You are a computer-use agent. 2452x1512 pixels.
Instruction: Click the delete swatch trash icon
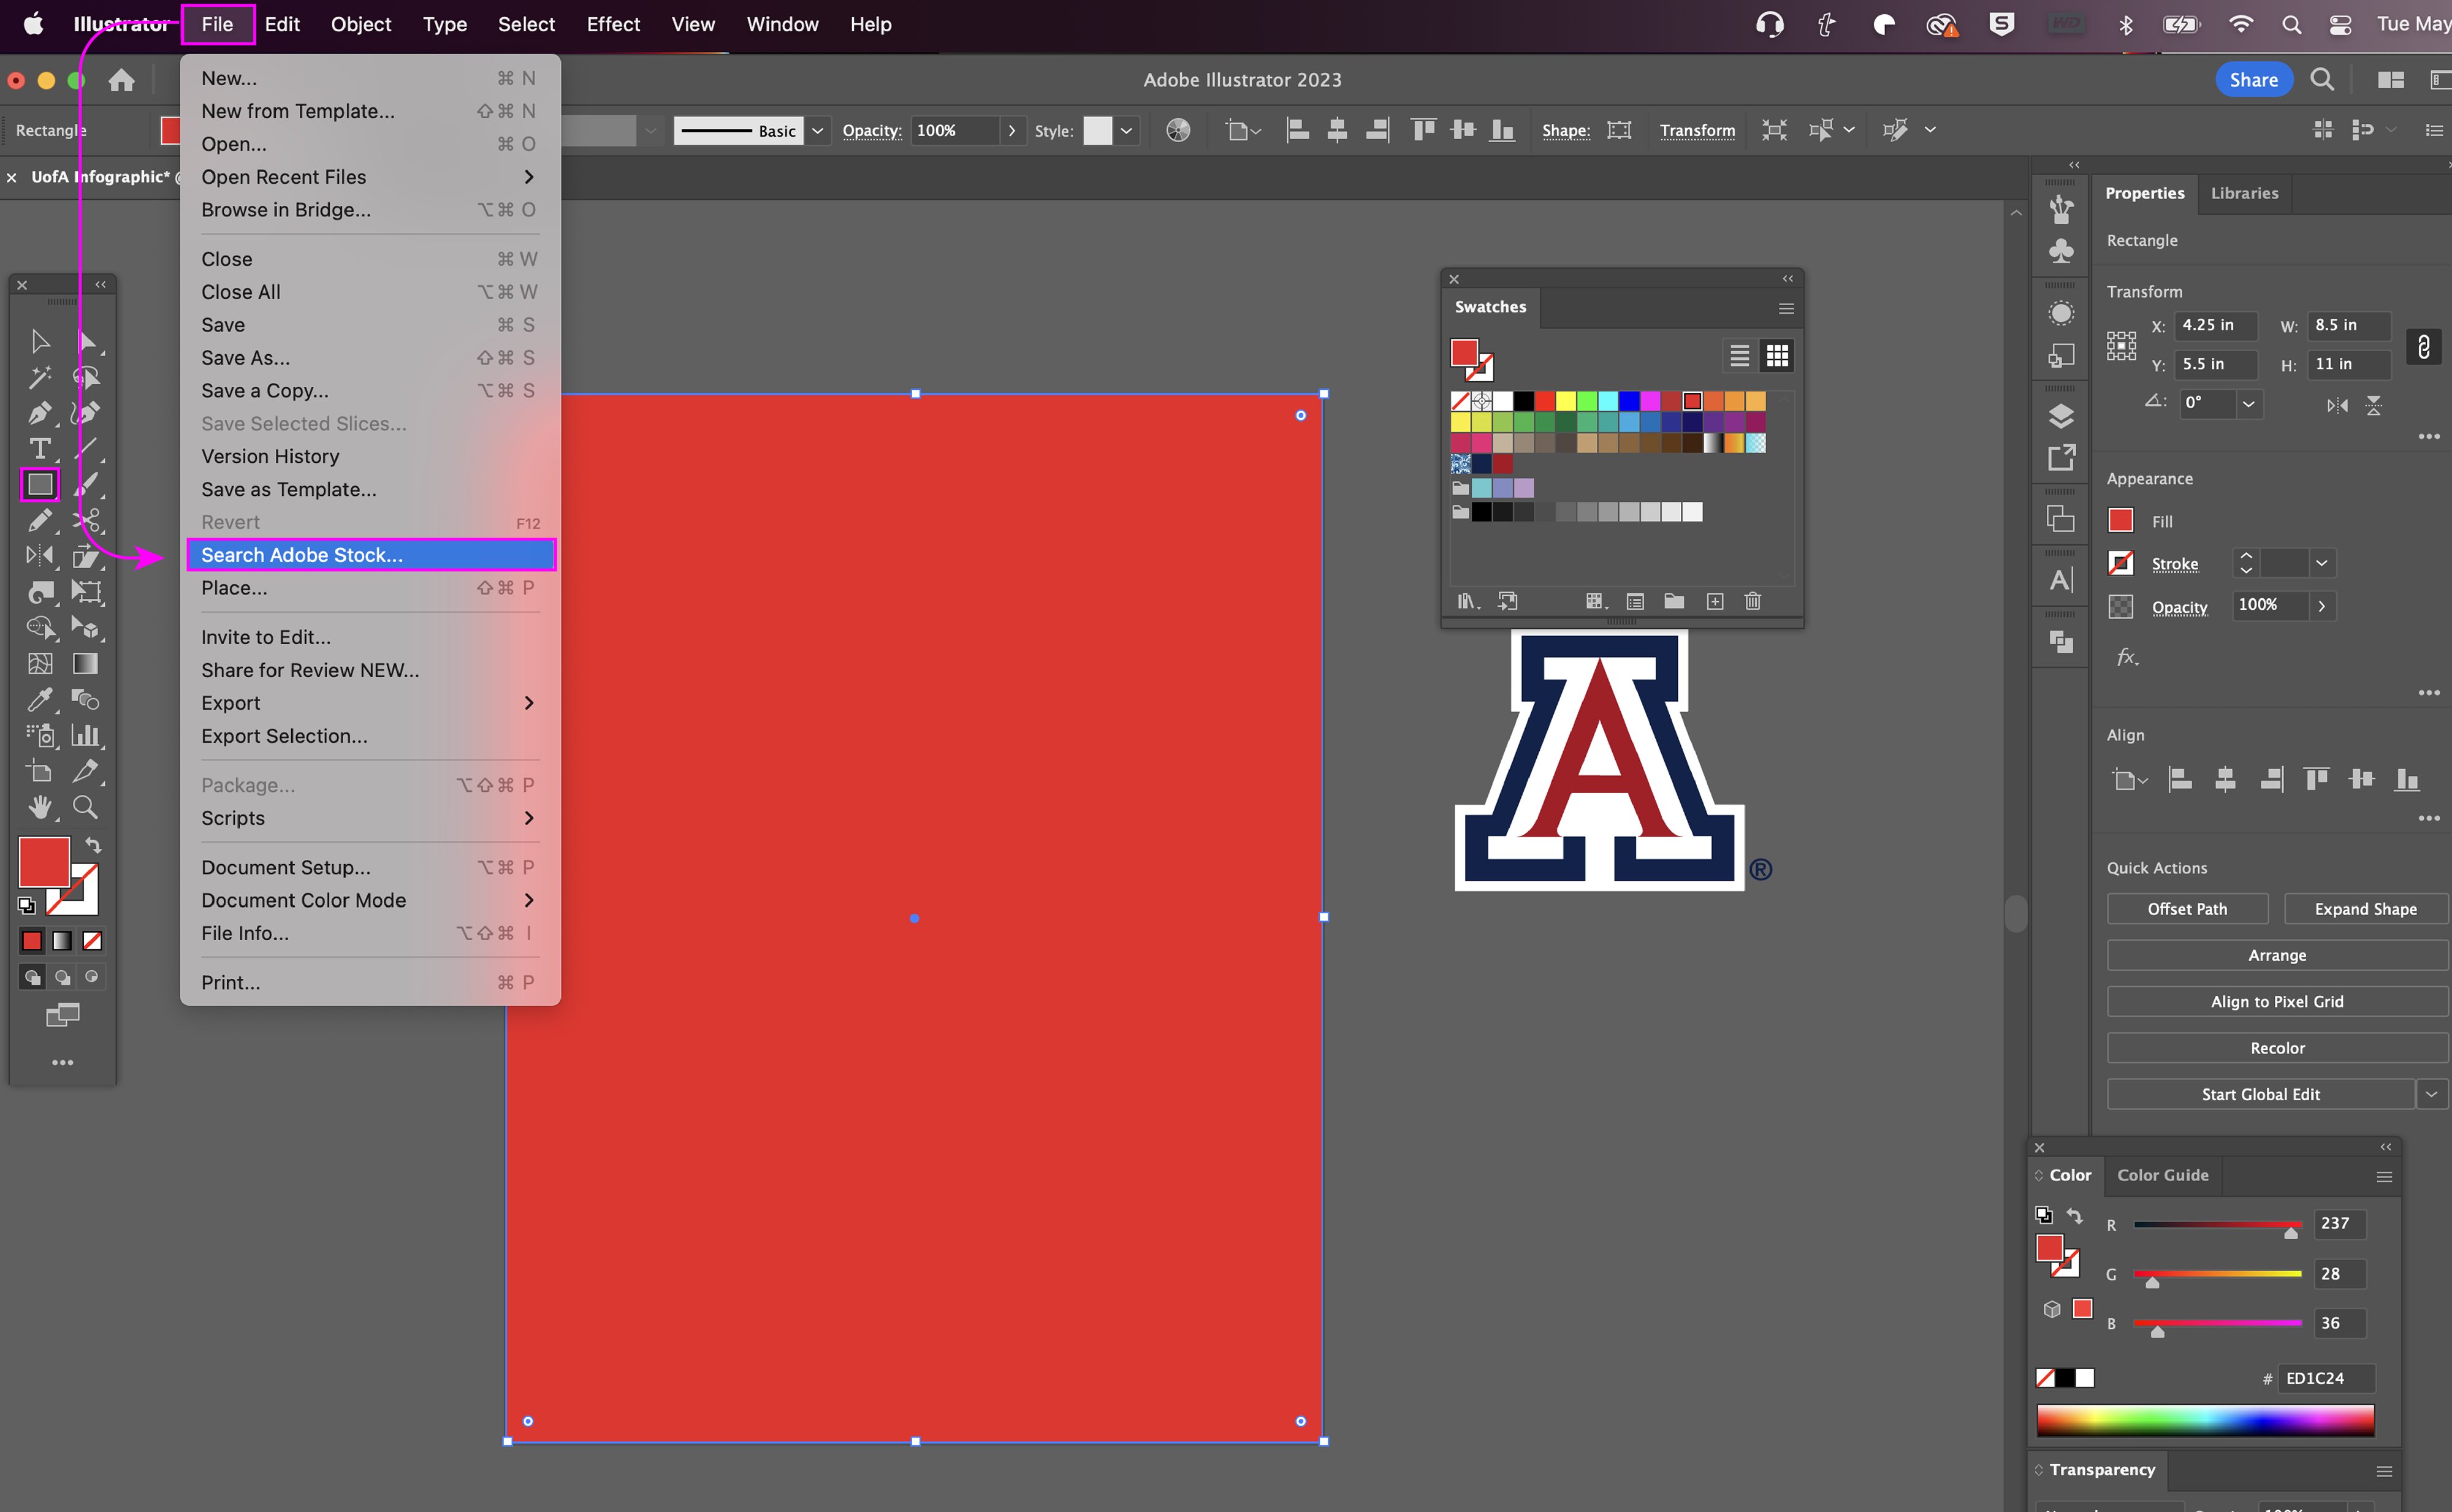click(1752, 601)
